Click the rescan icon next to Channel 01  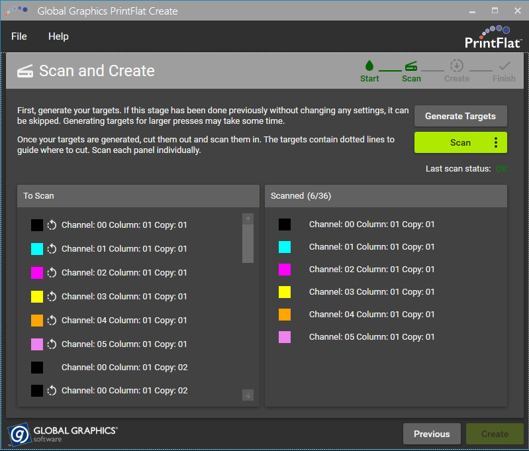52,249
